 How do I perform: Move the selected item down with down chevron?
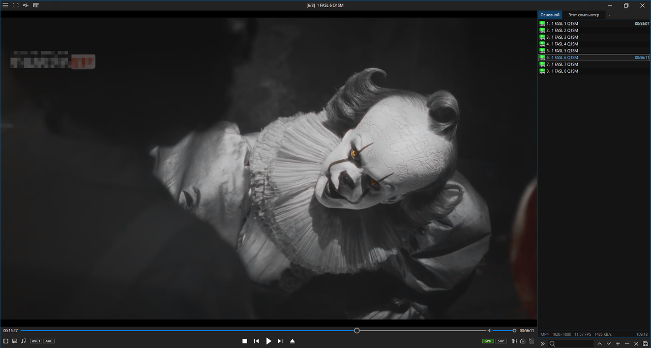[x=608, y=344]
